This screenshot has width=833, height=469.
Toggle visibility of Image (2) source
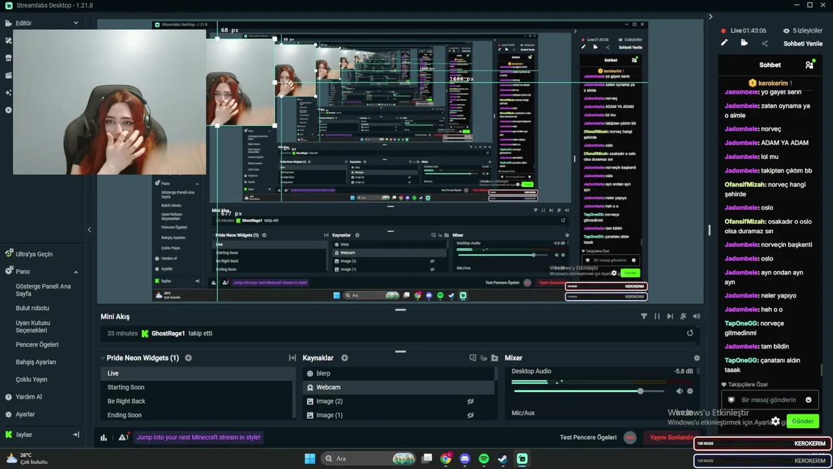point(470,401)
